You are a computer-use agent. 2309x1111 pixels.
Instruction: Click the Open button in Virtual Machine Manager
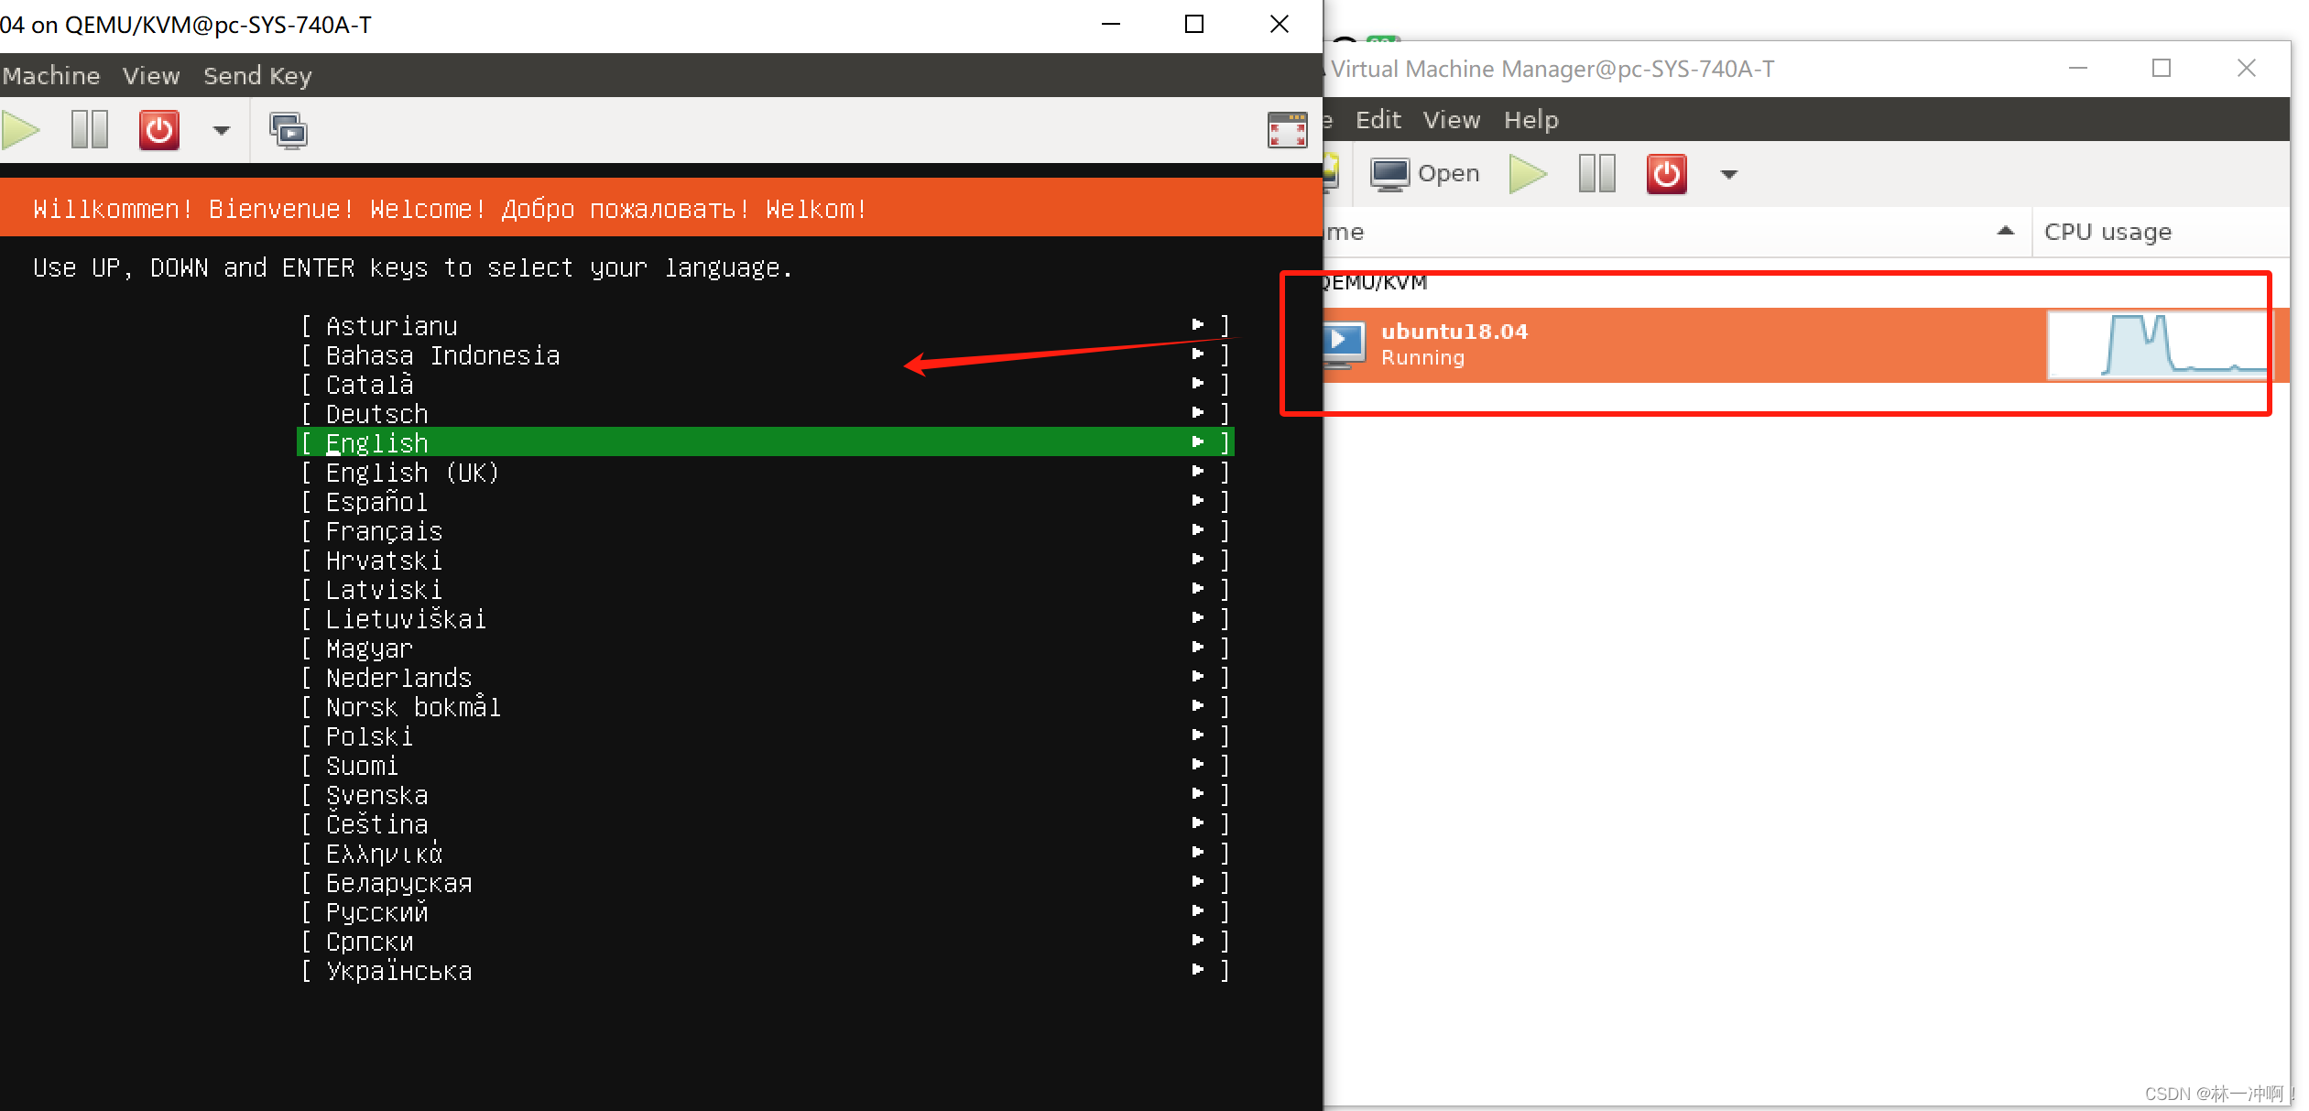coord(1425,172)
